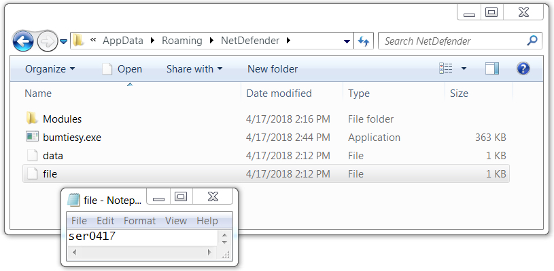Image resolution: width=554 pixels, height=271 pixels.
Task: Open the address bar history dropdown
Action: (347, 41)
